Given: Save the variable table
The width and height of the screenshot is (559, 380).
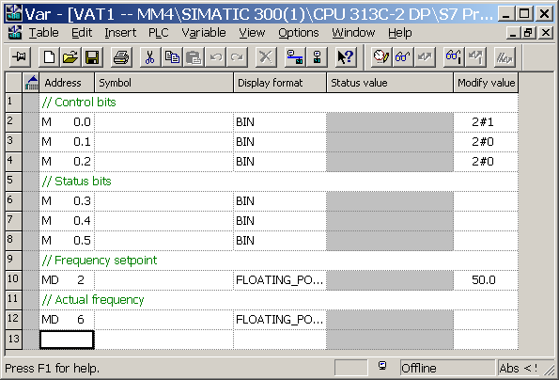Looking at the screenshot, I should (92, 57).
